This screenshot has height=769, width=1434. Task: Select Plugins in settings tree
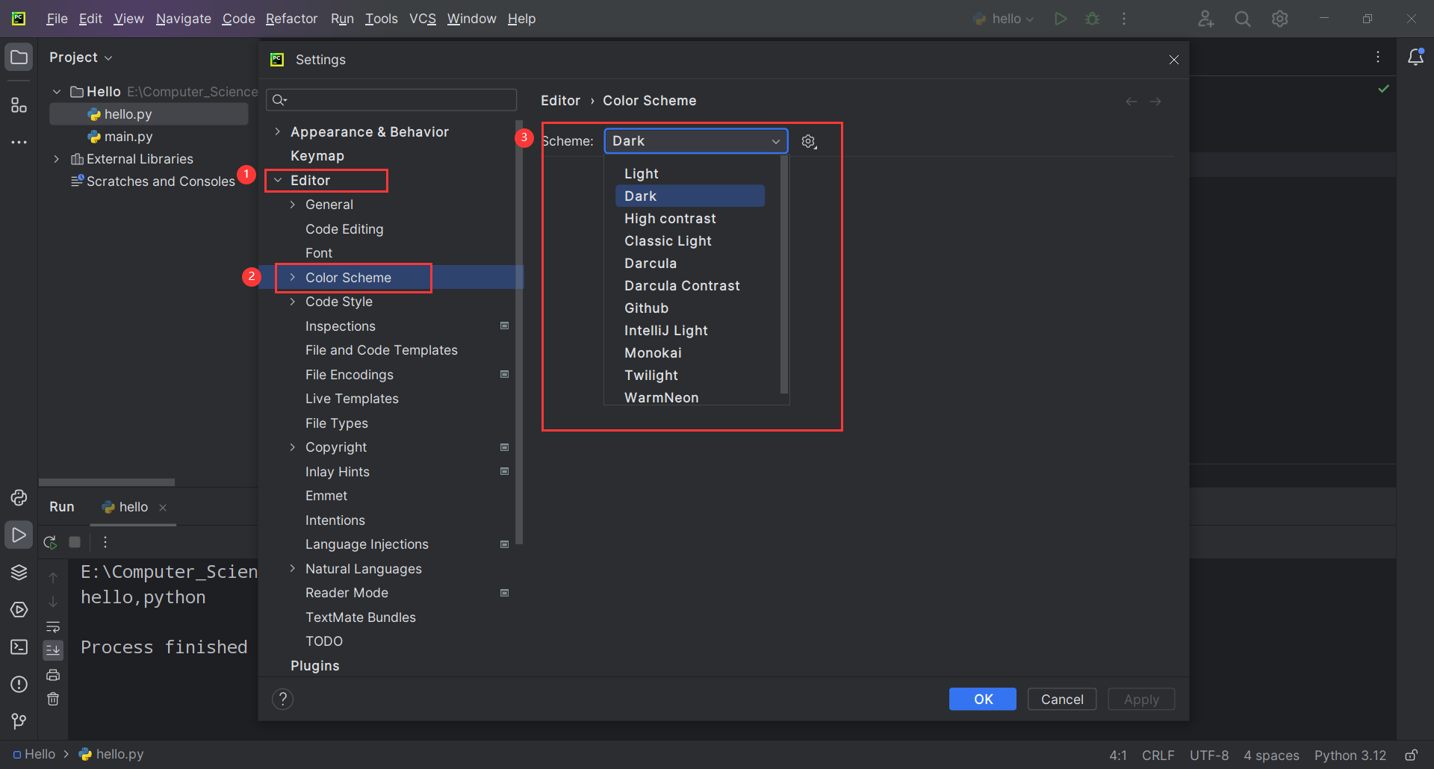[314, 666]
